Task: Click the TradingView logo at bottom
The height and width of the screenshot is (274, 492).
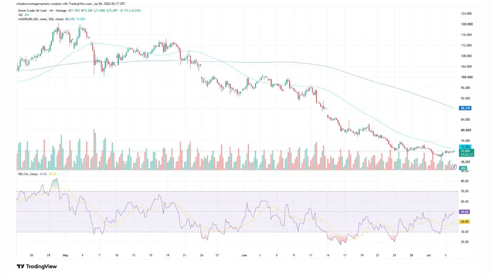Action: point(37,266)
